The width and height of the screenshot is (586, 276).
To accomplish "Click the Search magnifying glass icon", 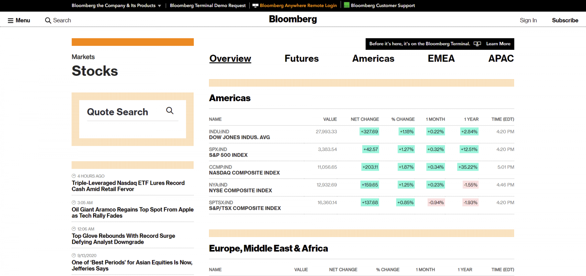I will click(48, 21).
